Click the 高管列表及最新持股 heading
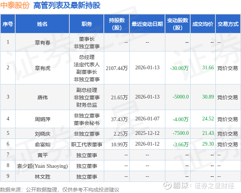The width and height of the screenshot is (241, 193). coord(67,5)
